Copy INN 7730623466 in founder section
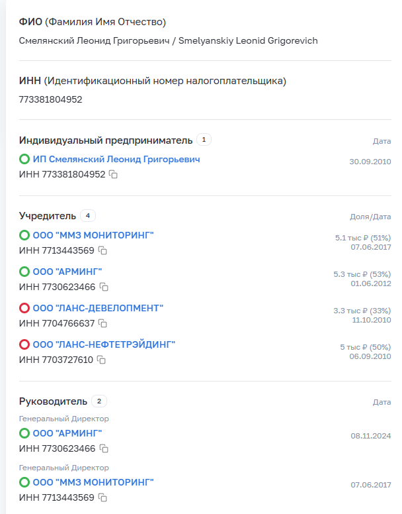The height and width of the screenshot is (514, 402). [103, 287]
